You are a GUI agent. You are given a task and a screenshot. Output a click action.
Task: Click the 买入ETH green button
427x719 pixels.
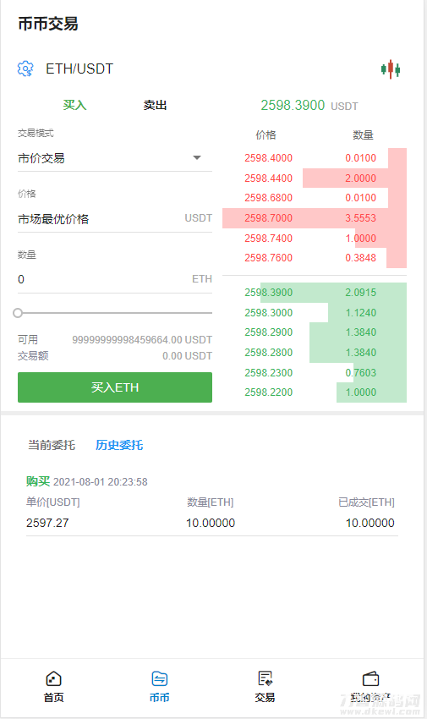[x=114, y=387]
